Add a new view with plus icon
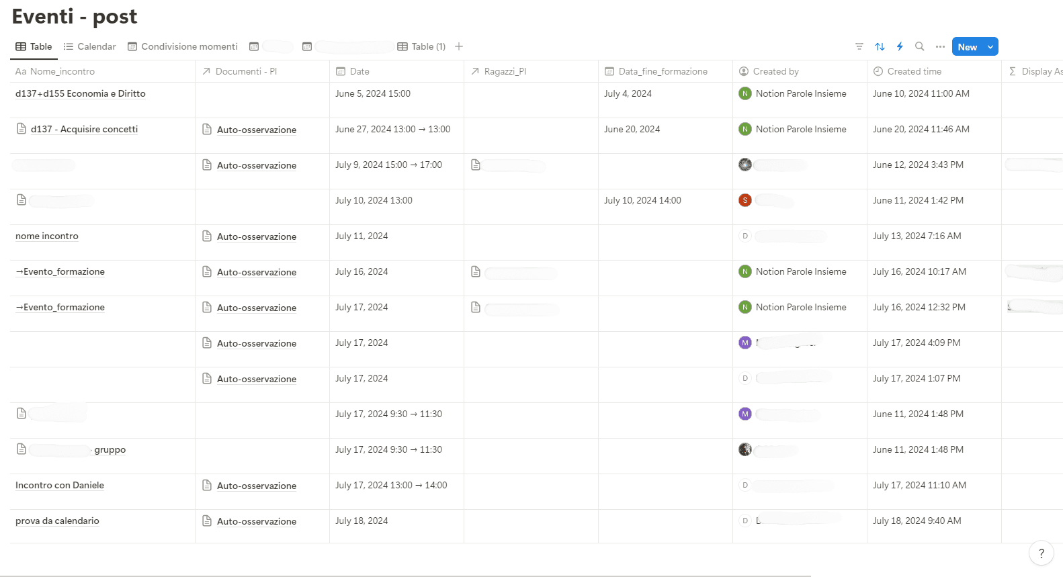The height and width of the screenshot is (577, 1063). 459,46
